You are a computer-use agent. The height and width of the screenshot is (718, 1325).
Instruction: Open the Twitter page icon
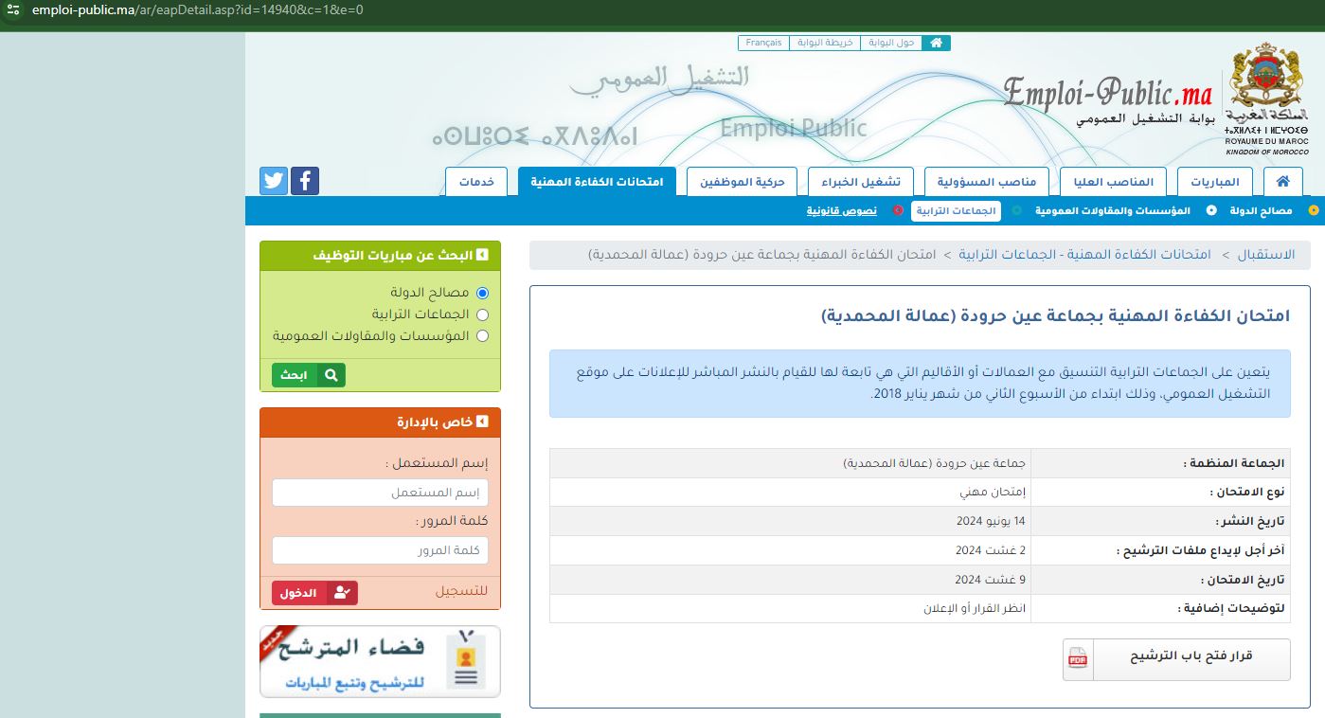click(x=274, y=181)
